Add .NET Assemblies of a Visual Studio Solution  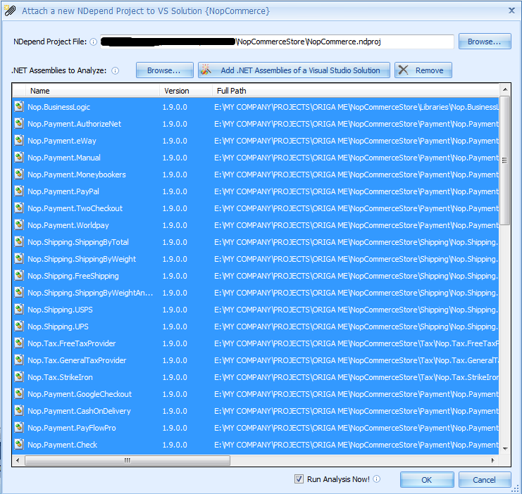click(294, 70)
